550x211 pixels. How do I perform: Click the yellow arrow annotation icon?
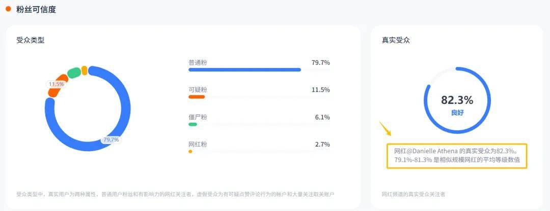tap(385, 128)
